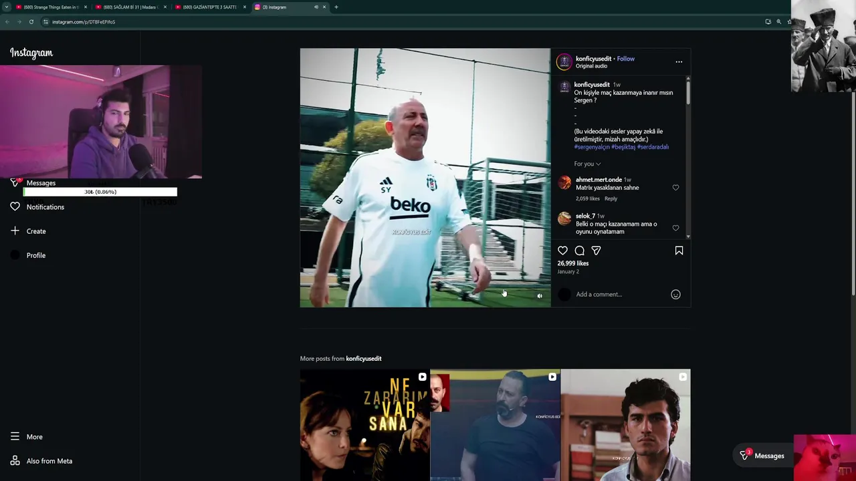Open the middle bearded man post thumbnail
This screenshot has height=481, width=856.
point(495,425)
